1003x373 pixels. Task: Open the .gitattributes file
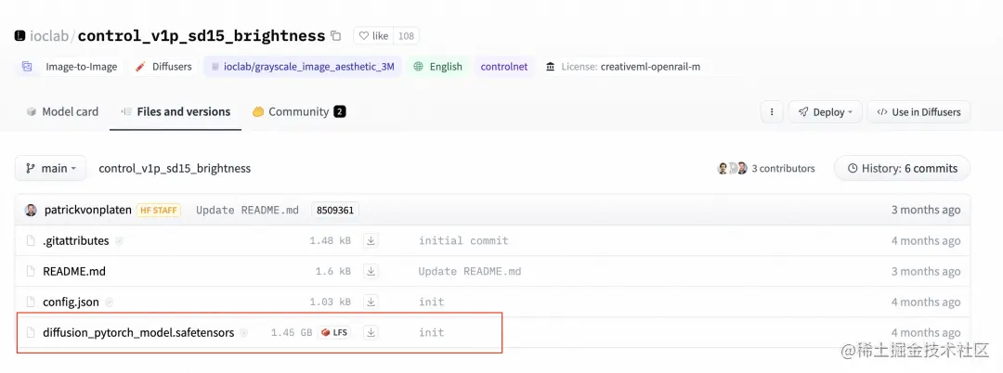[75, 241]
